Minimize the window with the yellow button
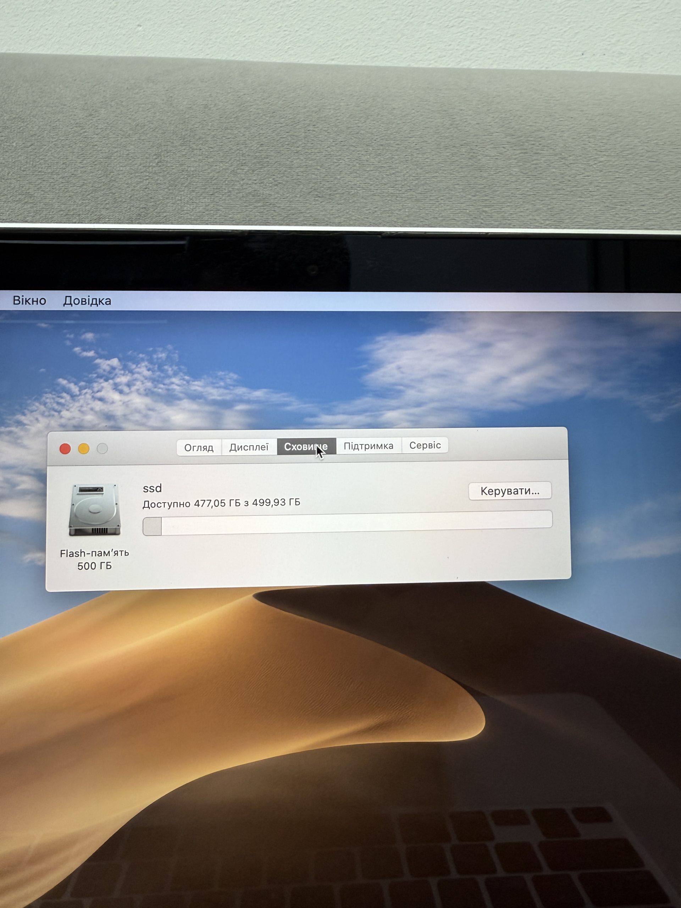The image size is (681, 908). (84, 449)
